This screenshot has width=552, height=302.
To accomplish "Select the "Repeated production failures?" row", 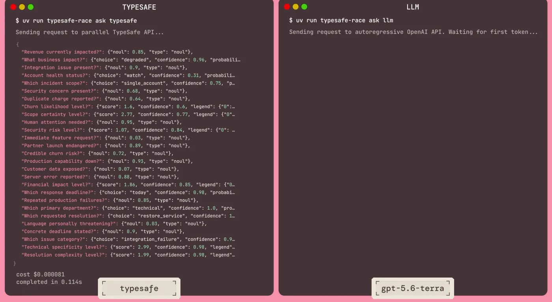I will click(110, 200).
